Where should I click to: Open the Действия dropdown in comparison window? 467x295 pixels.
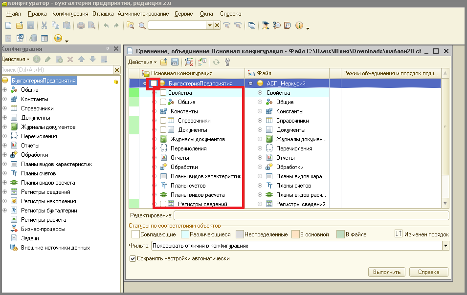tap(142, 62)
